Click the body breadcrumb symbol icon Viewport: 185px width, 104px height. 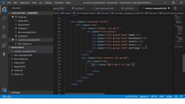pyautogui.click(x=62, y=13)
